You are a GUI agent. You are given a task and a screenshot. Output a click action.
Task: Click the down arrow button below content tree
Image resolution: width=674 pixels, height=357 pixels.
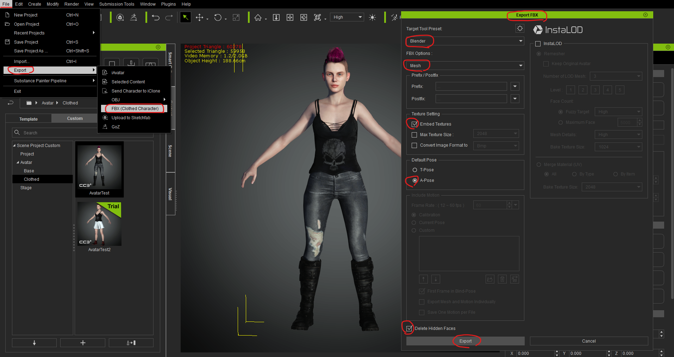34,343
